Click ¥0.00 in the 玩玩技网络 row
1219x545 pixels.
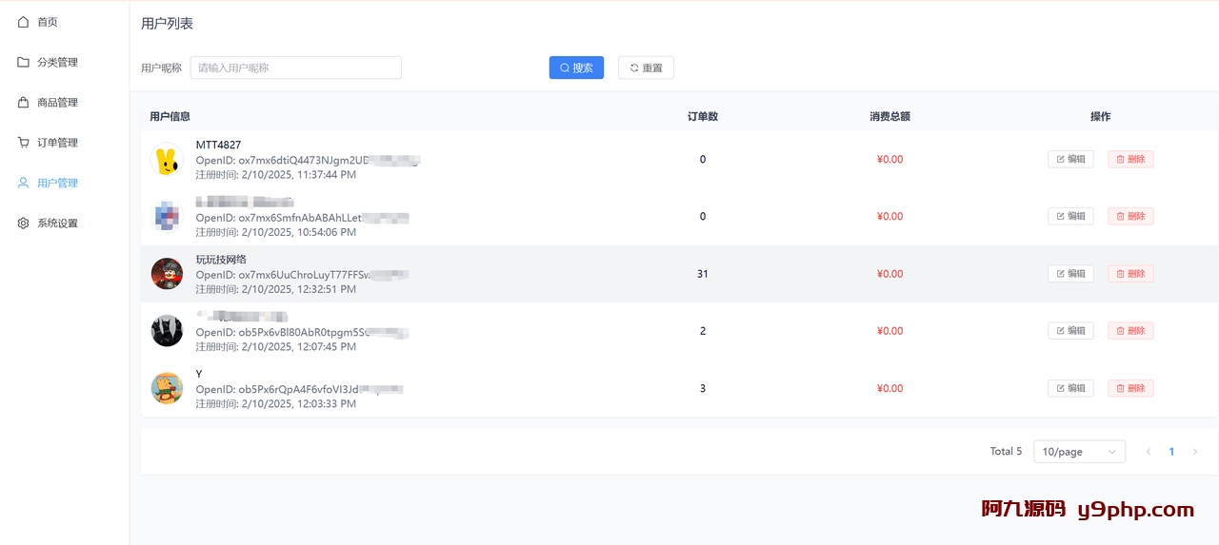[889, 274]
